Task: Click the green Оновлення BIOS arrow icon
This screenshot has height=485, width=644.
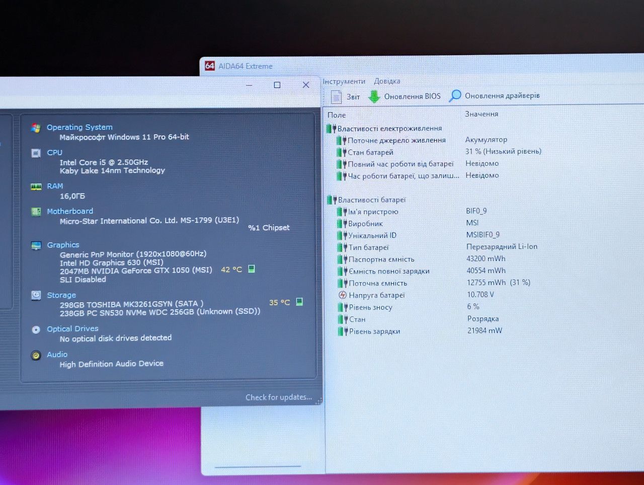Action: 374,96
